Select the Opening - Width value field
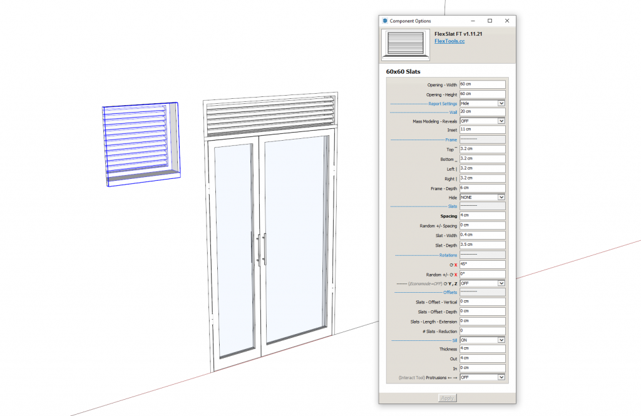This screenshot has height=416, width=641. [x=482, y=83]
